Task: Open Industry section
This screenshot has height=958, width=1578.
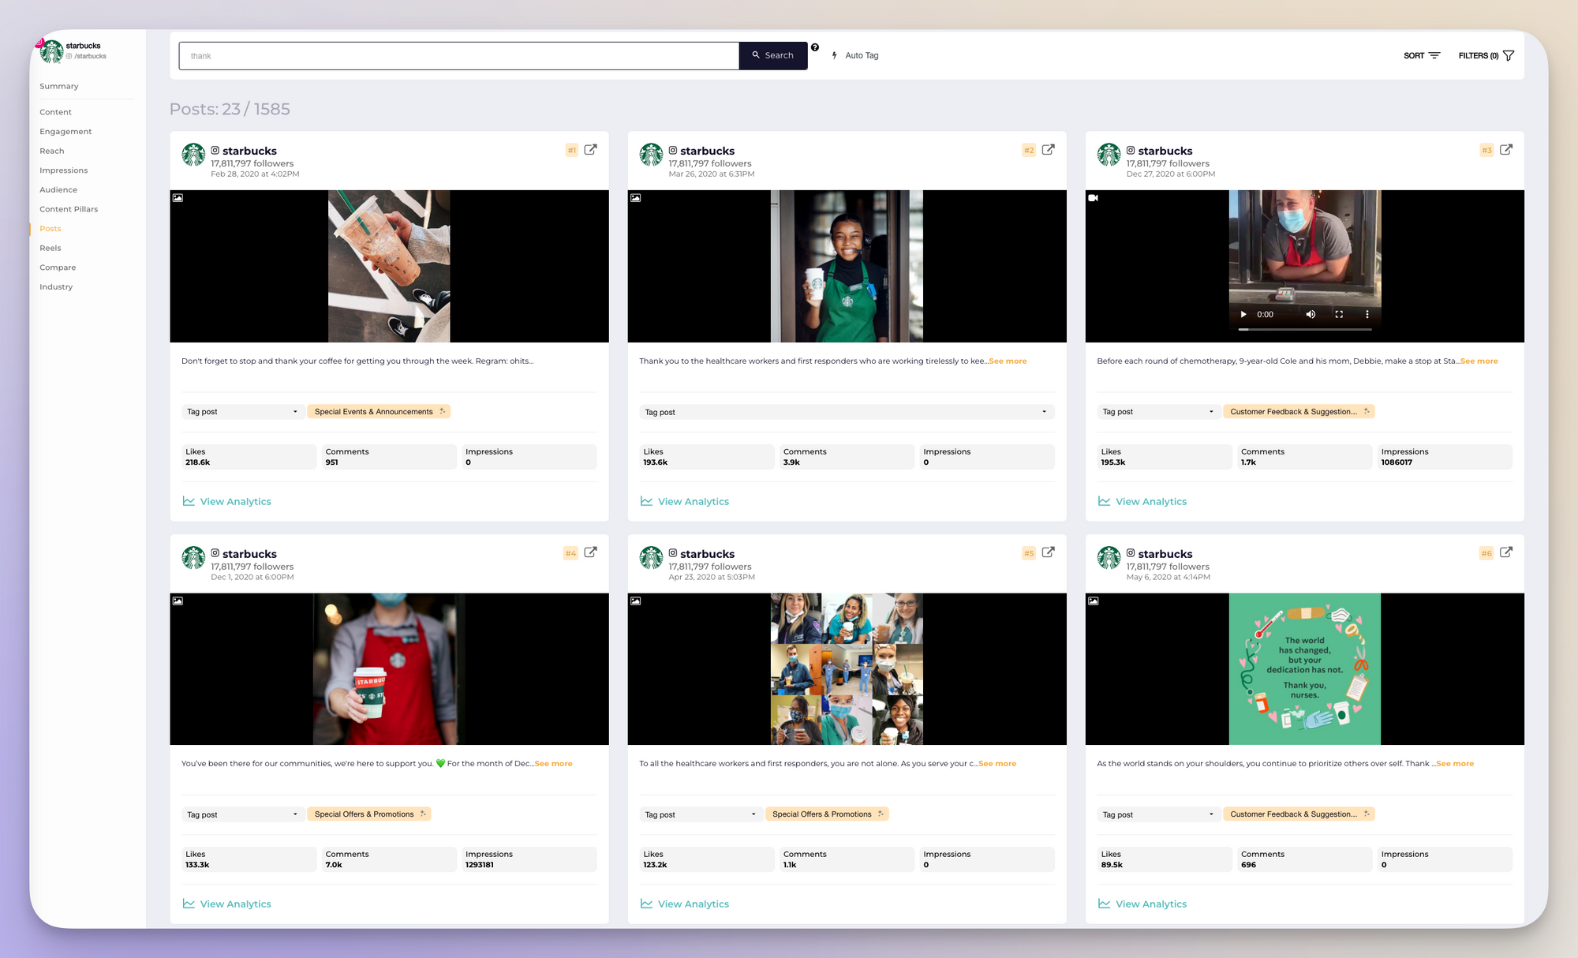Action: [56, 287]
